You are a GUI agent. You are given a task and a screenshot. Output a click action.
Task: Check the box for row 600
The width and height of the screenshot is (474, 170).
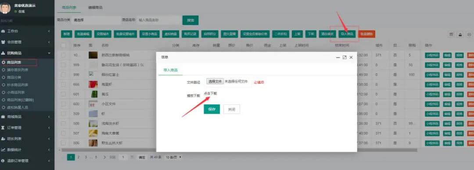pyautogui.click(x=63, y=104)
